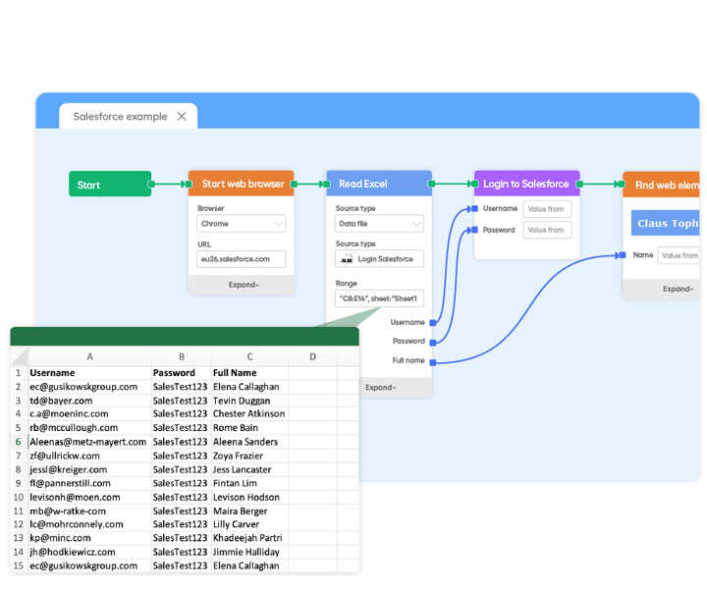Select the Read Excel block header
The width and height of the screenshot is (707, 592).
point(379,184)
